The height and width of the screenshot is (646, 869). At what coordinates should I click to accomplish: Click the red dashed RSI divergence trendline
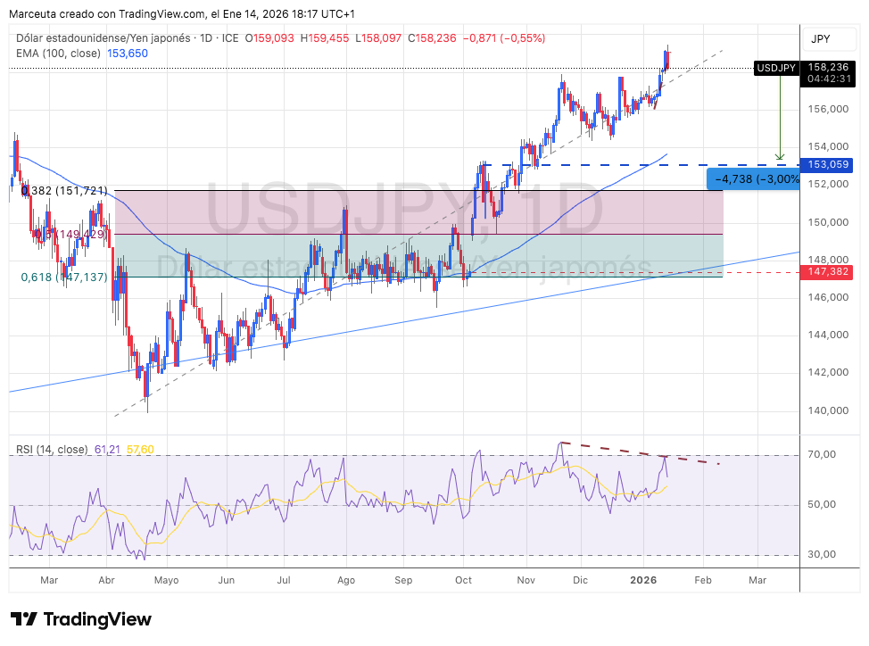638,452
